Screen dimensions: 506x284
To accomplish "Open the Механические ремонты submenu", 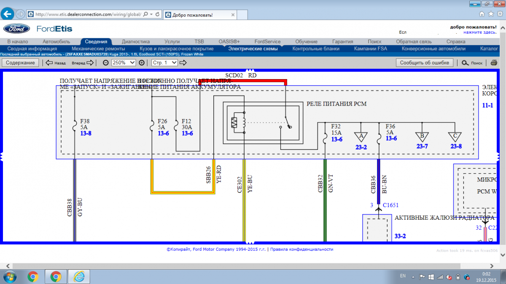I will pos(98,49).
